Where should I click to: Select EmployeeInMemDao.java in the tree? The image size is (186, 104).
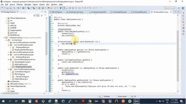(x=24, y=50)
